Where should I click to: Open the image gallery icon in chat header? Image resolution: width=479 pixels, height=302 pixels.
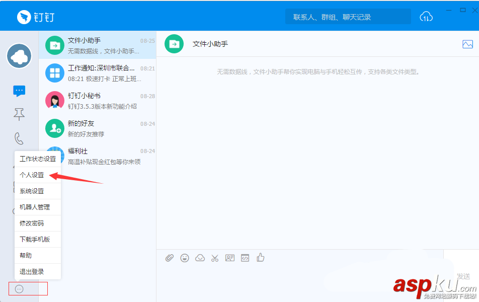(x=467, y=44)
